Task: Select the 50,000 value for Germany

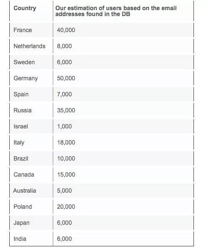Action: 66,78
